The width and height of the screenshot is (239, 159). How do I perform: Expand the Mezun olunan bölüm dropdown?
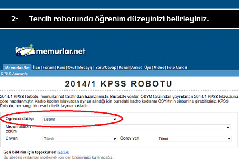click(136, 127)
